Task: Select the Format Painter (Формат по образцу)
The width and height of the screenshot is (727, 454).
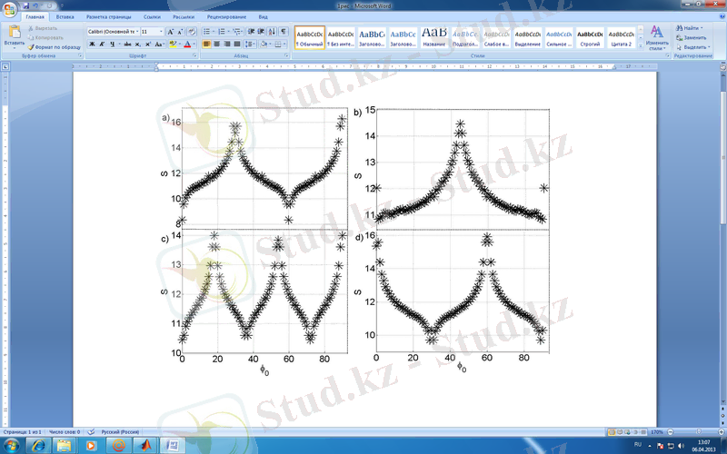Action: point(54,46)
